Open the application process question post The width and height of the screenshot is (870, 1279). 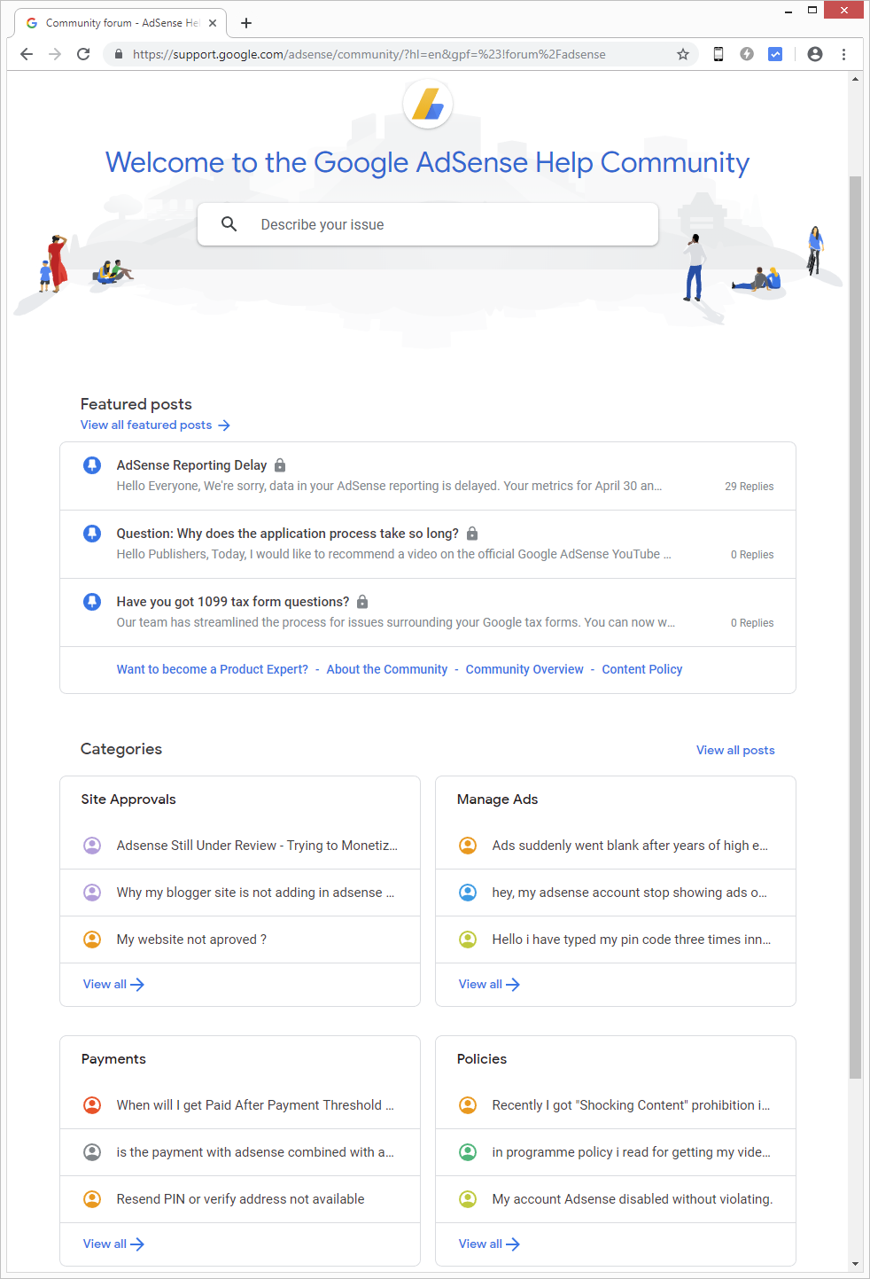(x=288, y=534)
